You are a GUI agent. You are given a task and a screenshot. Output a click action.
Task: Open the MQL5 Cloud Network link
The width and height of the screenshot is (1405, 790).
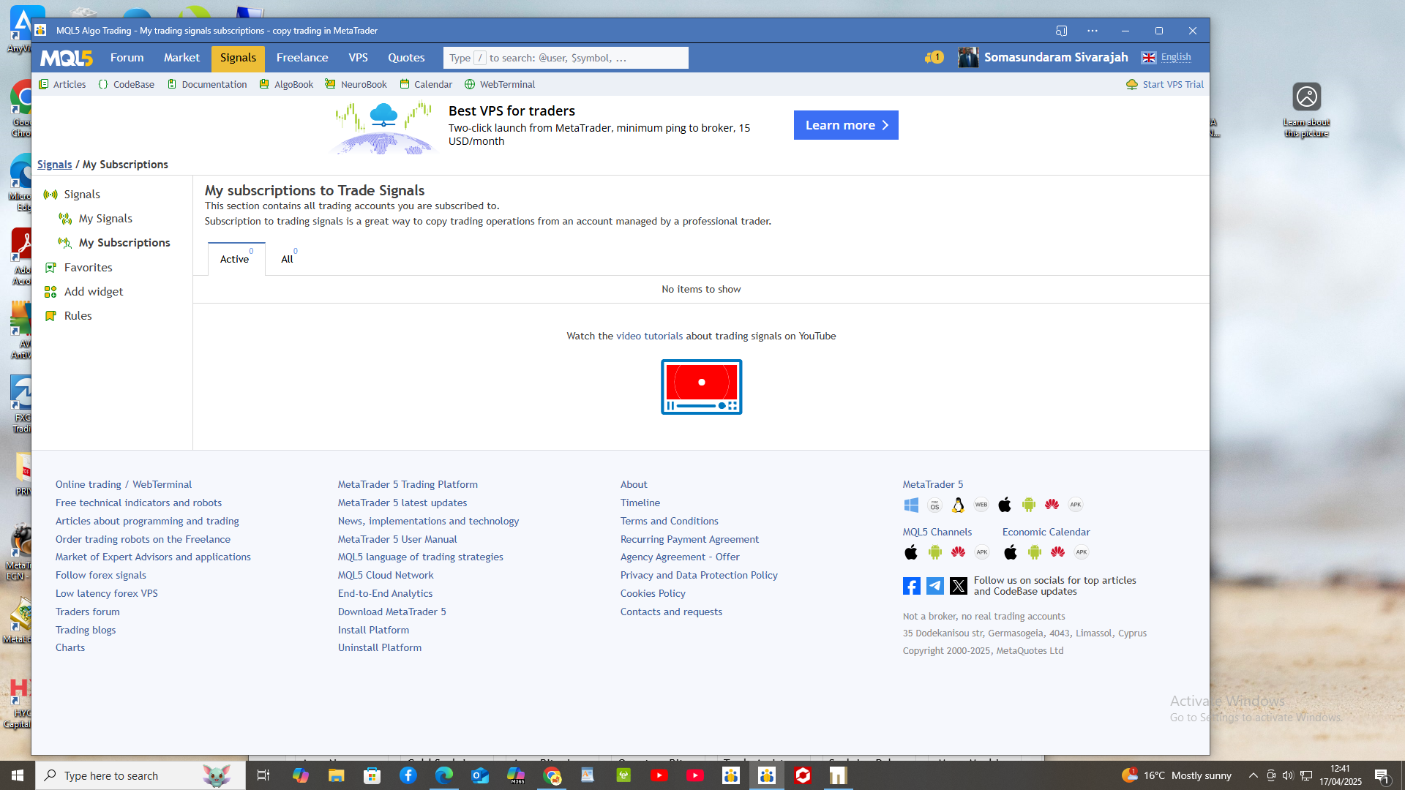pos(386,576)
